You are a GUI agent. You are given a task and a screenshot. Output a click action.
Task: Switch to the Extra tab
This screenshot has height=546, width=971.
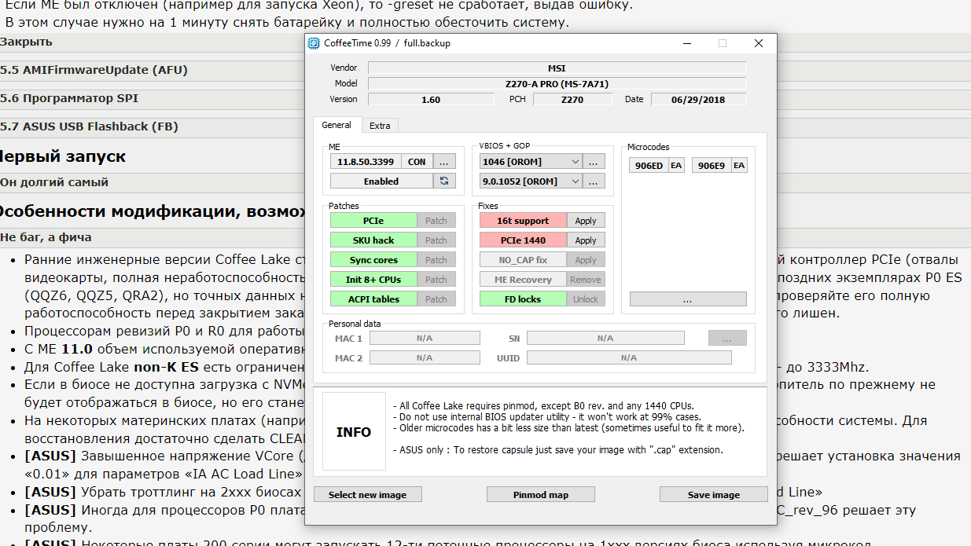pos(380,126)
